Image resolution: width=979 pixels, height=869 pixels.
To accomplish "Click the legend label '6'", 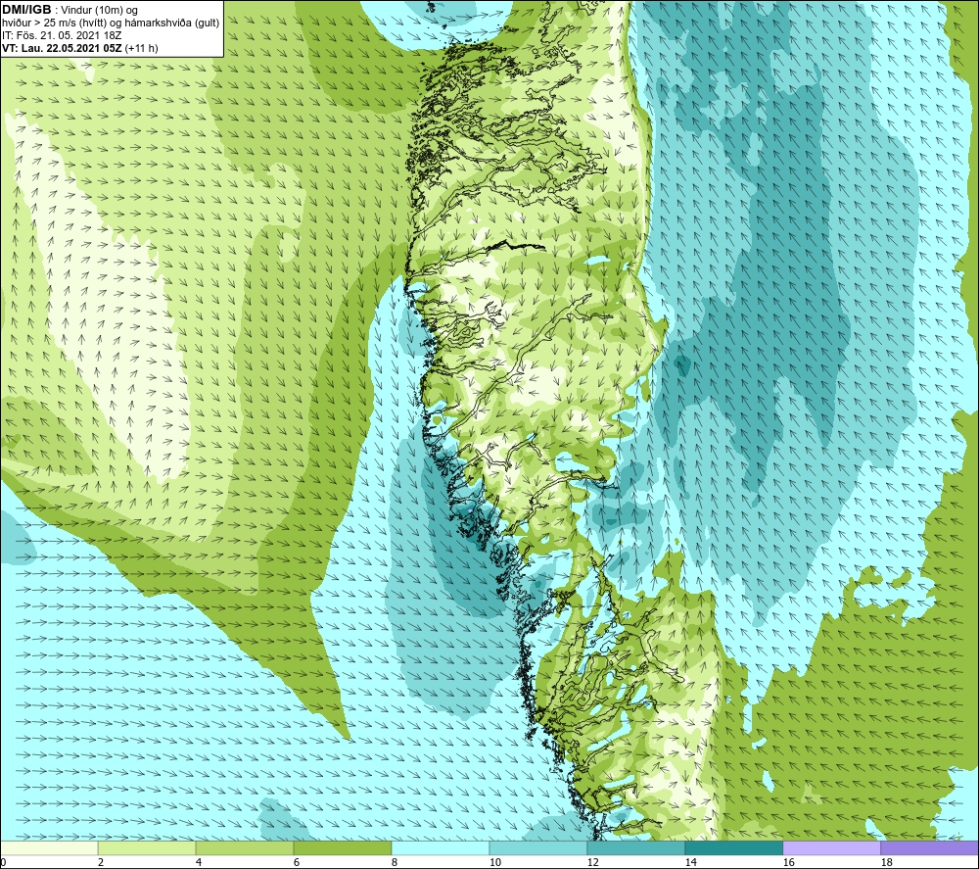I will [296, 863].
